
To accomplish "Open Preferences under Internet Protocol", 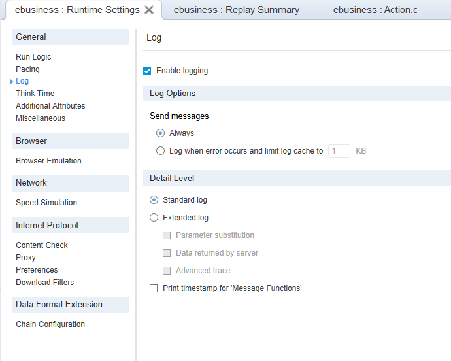I will (37, 269).
